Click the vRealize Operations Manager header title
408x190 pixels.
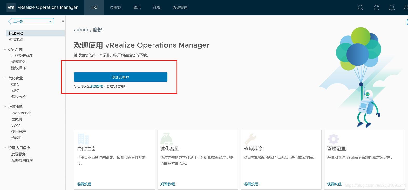(x=48, y=7)
